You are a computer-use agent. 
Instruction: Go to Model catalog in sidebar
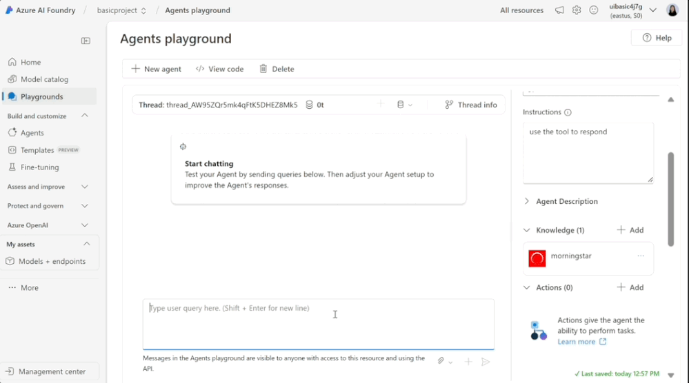coord(44,79)
